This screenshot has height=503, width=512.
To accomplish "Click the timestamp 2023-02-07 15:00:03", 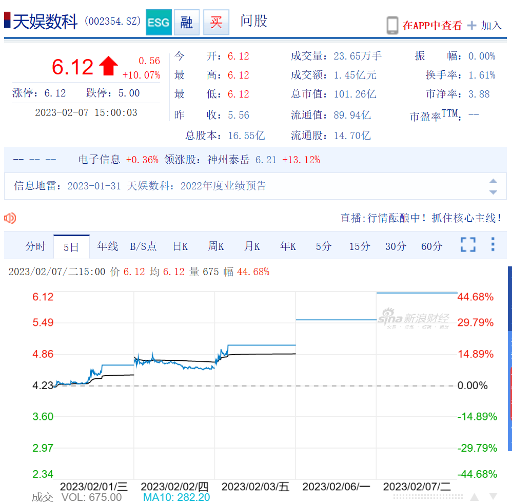I will click(x=86, y=113).
